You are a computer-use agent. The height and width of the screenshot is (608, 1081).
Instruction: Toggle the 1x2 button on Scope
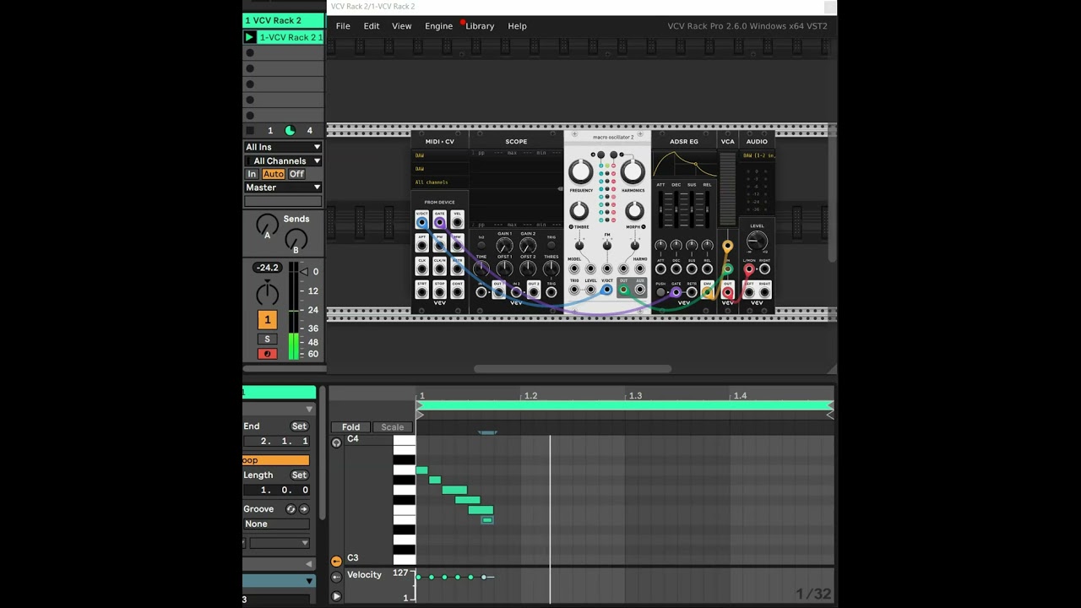point(481,246)
